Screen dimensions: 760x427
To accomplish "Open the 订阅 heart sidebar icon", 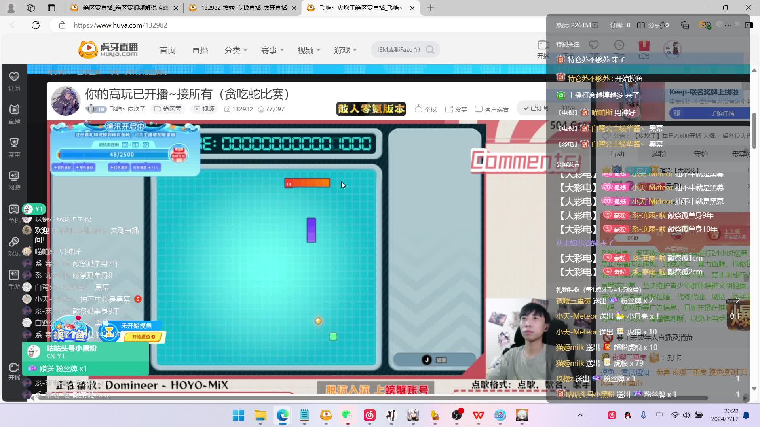I will point(14,77).
